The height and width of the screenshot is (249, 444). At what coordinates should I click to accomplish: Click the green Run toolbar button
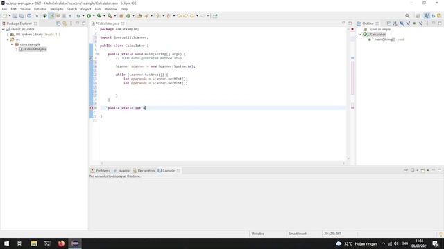[x=89, y=16]
